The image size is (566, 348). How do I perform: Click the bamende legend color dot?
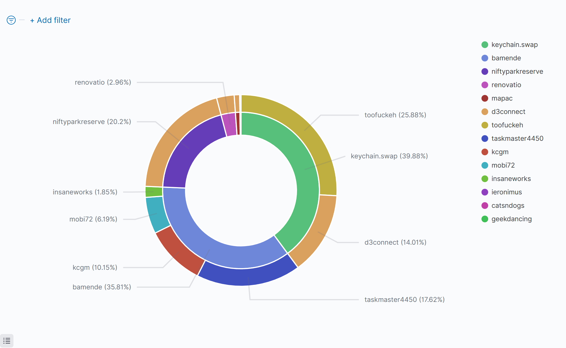pyautogui.click(x=485, y=58)
